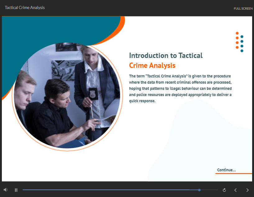The height and width of the screenshot is (197, 254).
Task: Click the circular police officers photo
Action: click(x=67, y=95)
